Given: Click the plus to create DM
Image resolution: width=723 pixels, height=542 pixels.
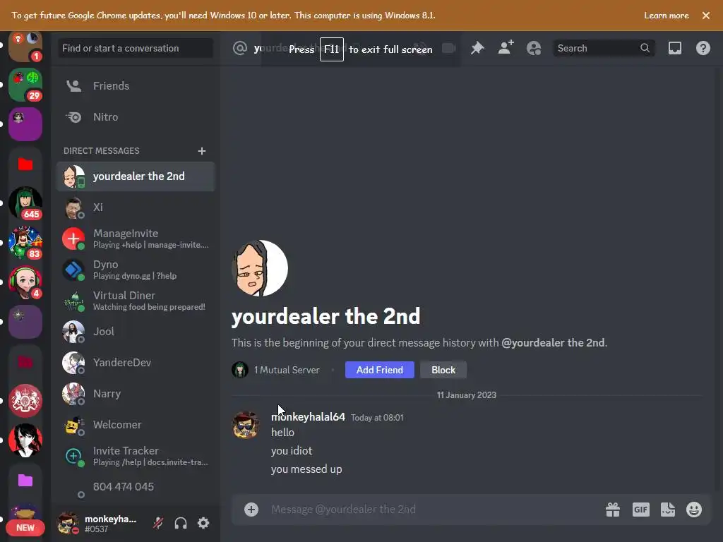Looking at the screenshot, I should click(x=201, y=151).
